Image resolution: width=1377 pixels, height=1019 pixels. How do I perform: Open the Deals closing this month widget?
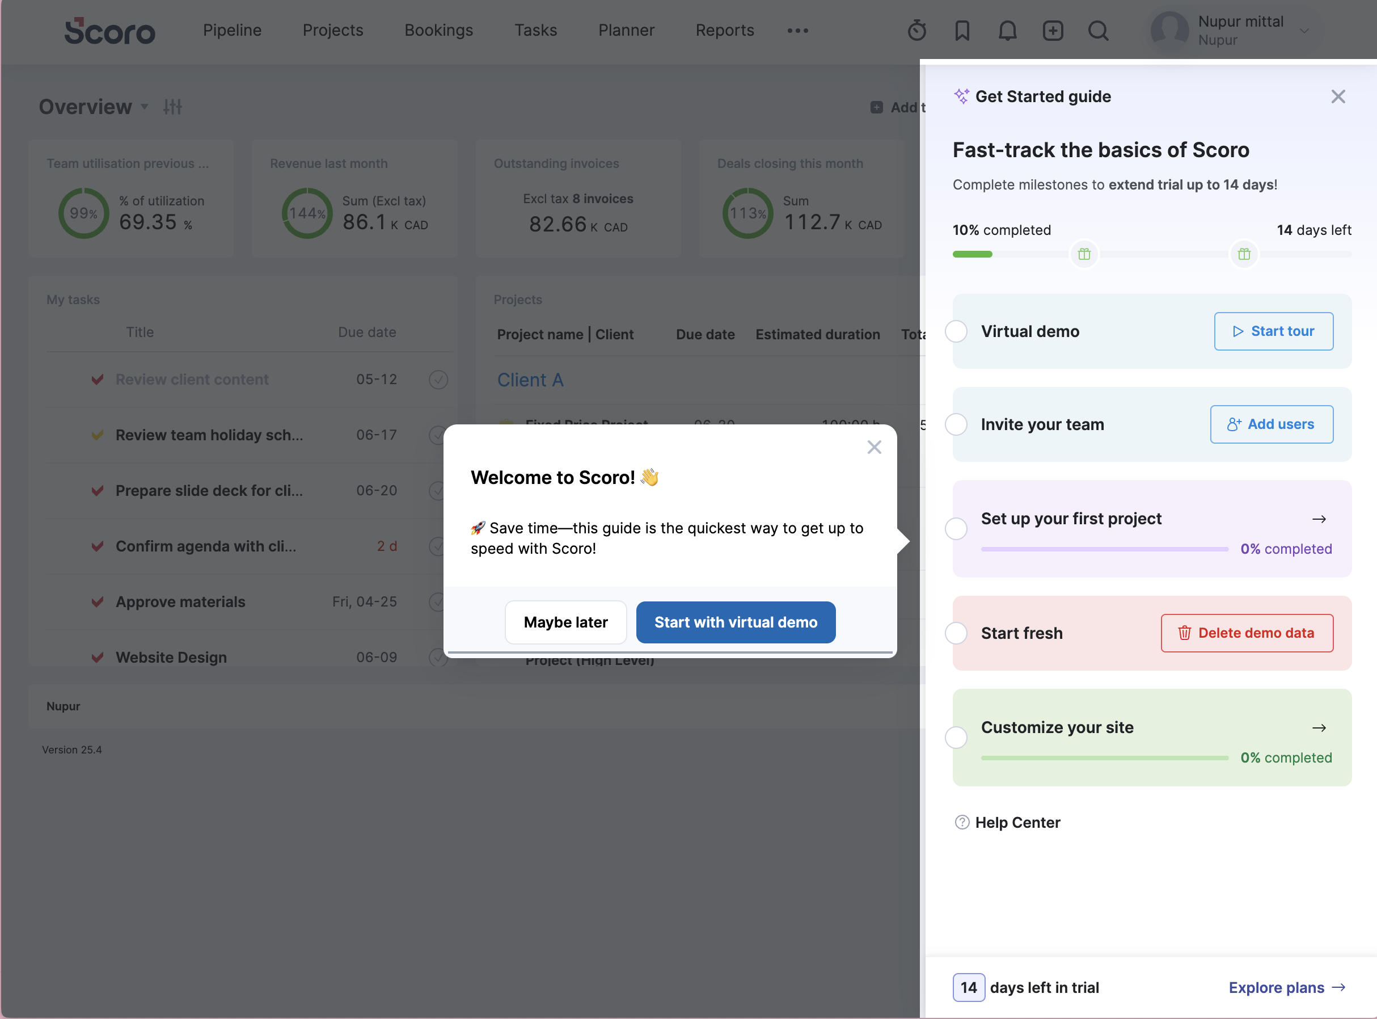pyautogui.click(x=801, y=198)
